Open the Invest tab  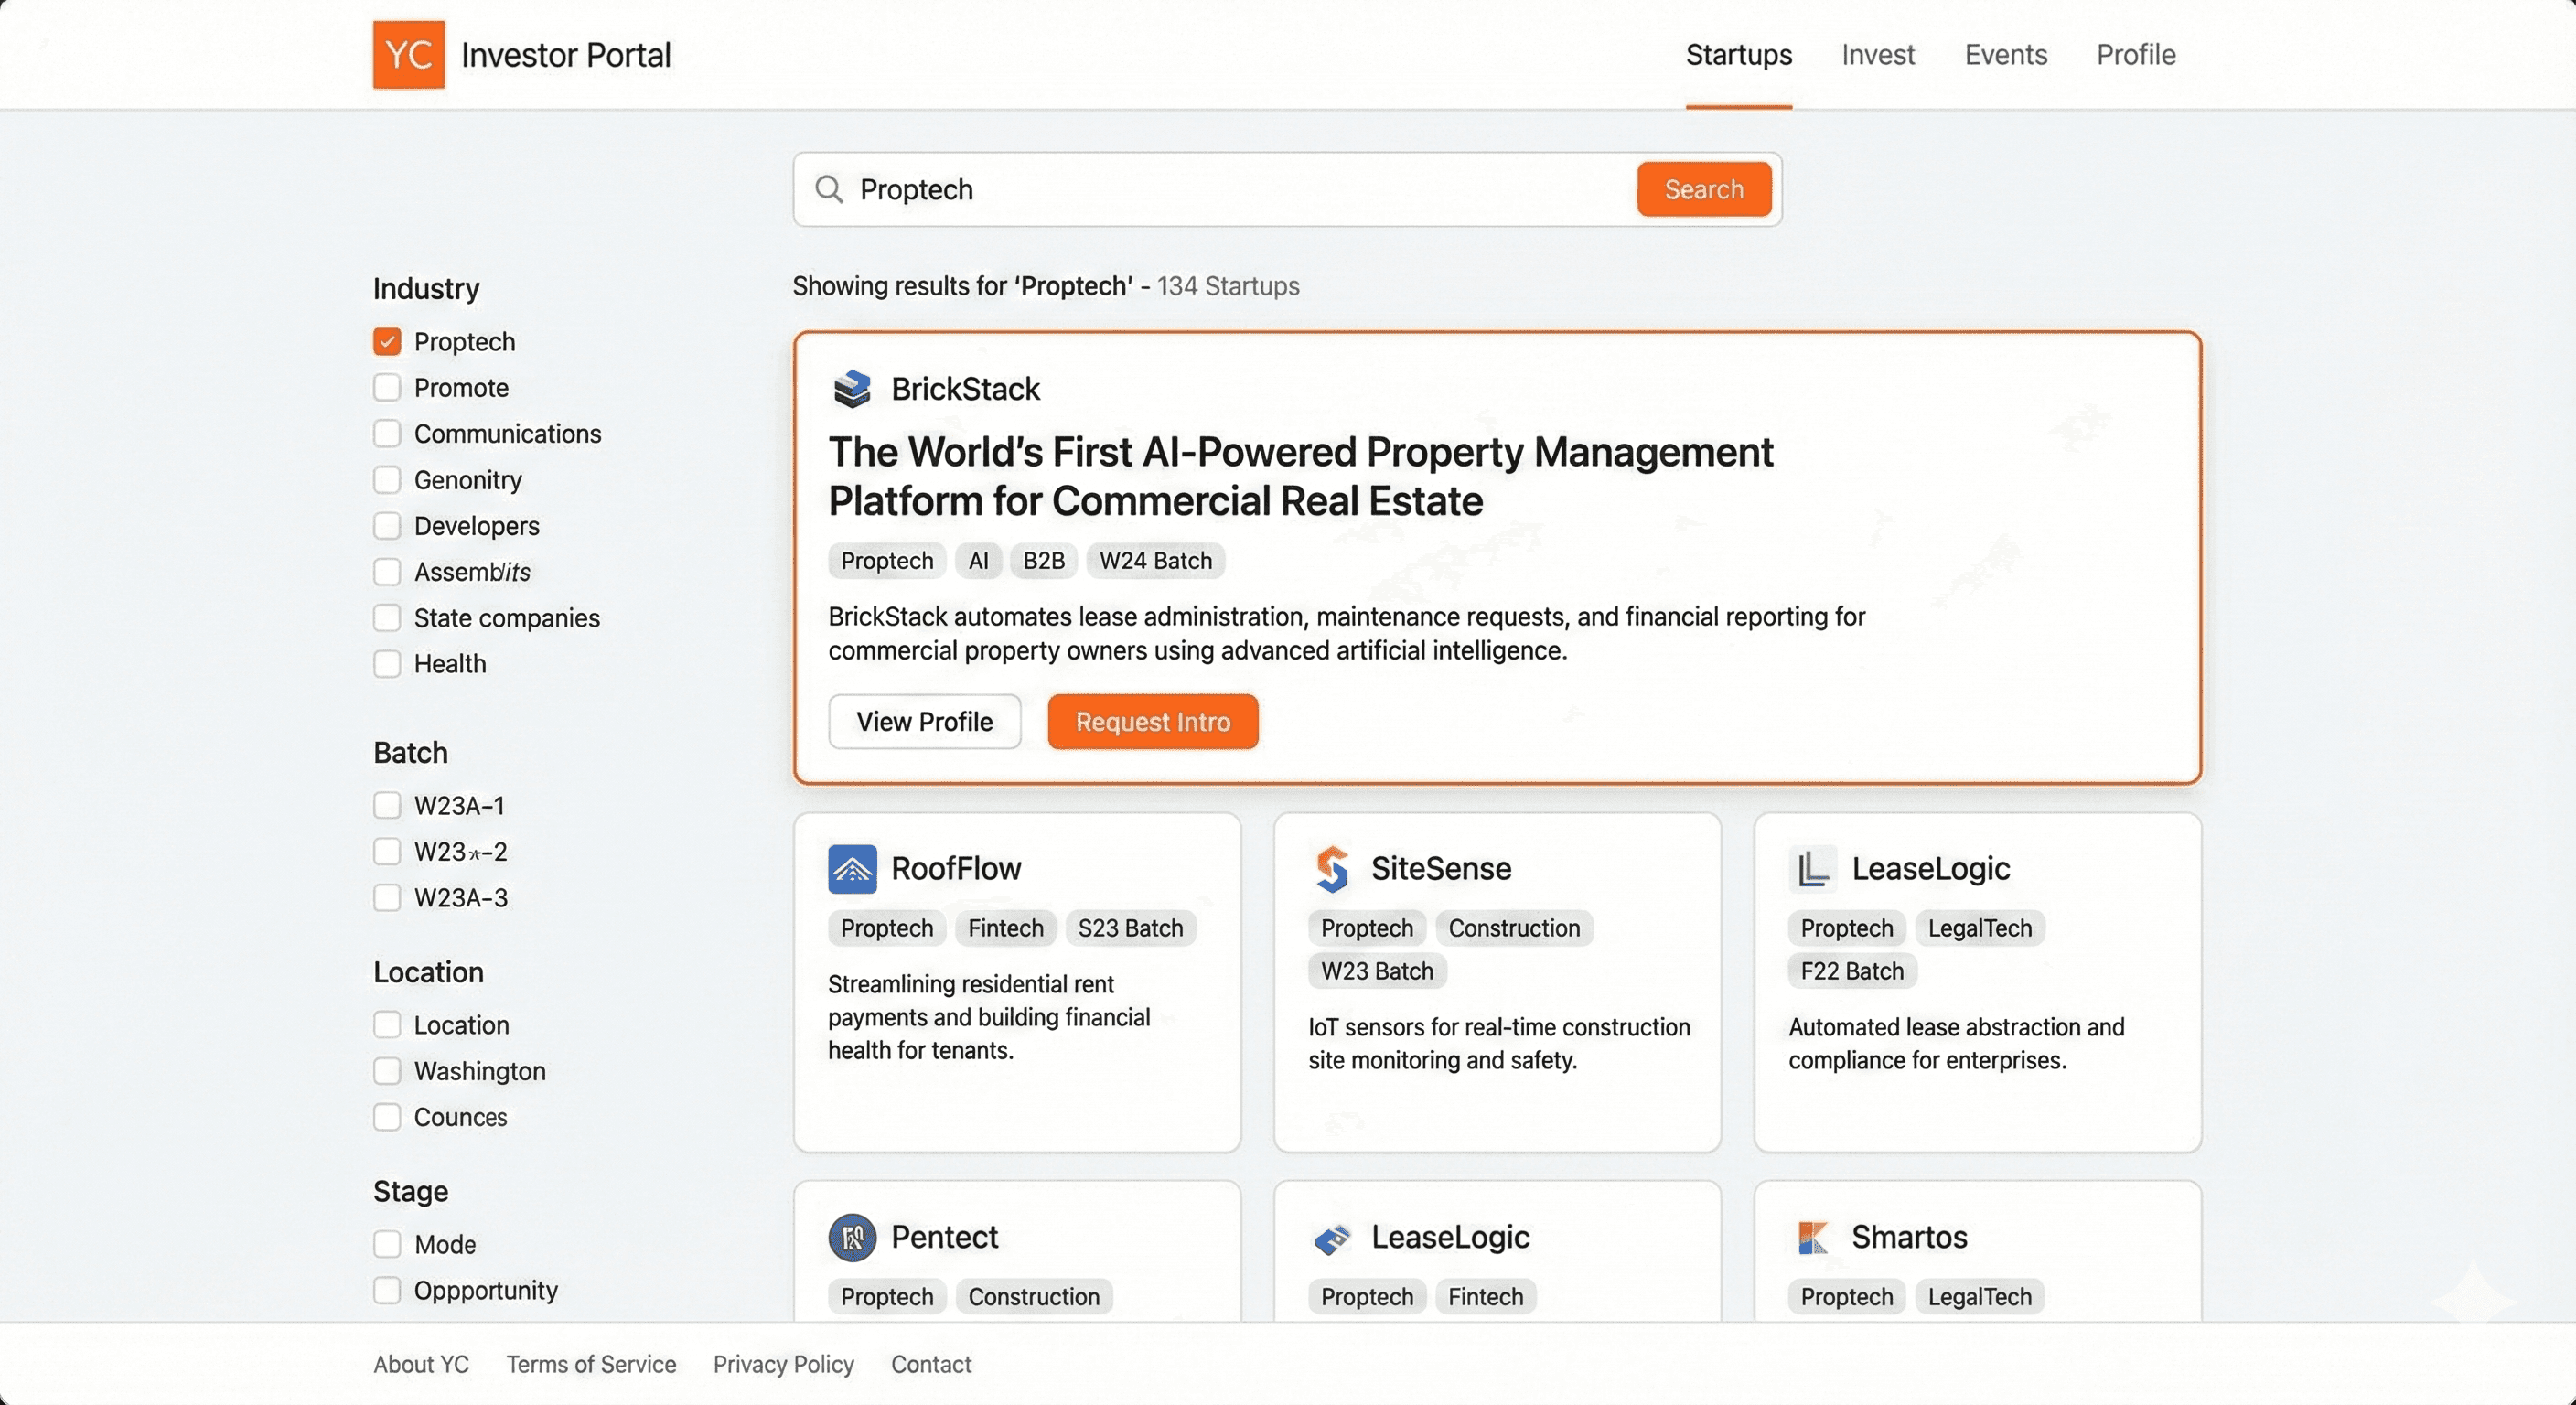point(1877,55)
